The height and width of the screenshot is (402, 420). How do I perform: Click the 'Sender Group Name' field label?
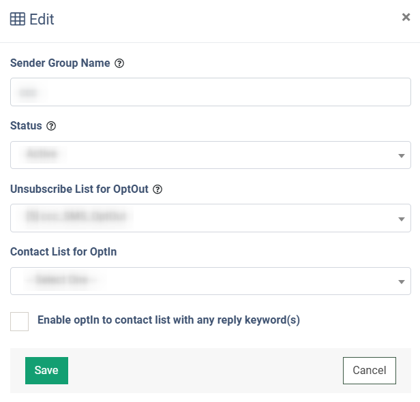pyautogui.click(x=60, y=63)
